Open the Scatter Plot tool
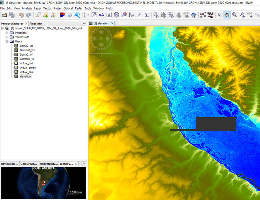This screenshot has width=260, height=200. [139, 15]
